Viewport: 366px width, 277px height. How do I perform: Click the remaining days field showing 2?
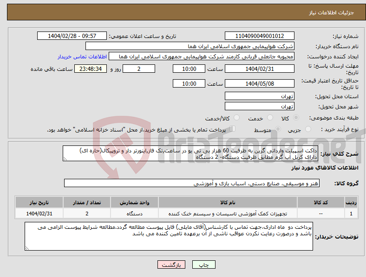(x=139, y=69)
